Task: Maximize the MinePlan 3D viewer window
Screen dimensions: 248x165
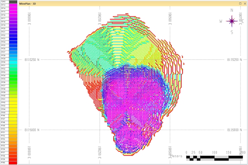Action: click(x=240, y=3)
